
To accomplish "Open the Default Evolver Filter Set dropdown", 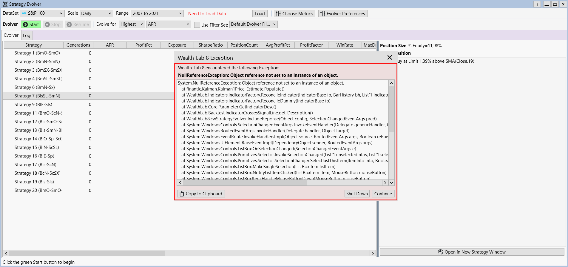I will (253, 24).
